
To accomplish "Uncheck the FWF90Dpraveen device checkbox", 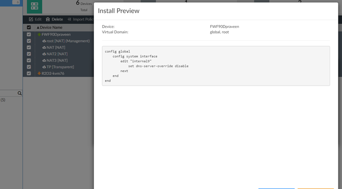I will [x=29, y=34].
